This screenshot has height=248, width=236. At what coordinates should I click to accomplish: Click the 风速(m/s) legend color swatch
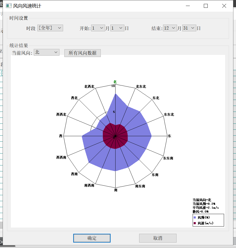click(x=195, y=223)
